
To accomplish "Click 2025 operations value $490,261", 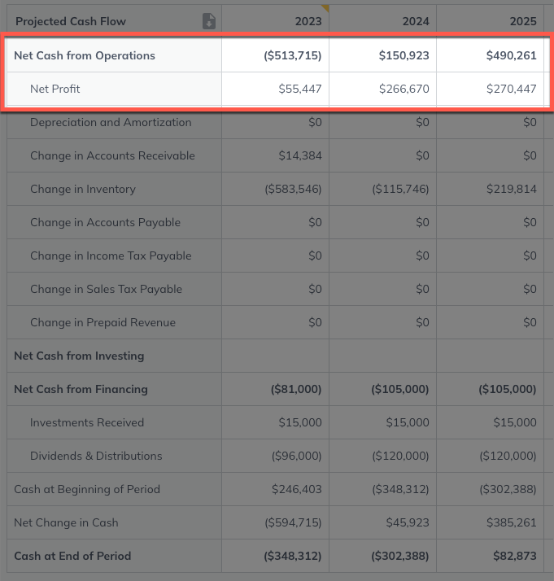I will pos(511,55).
